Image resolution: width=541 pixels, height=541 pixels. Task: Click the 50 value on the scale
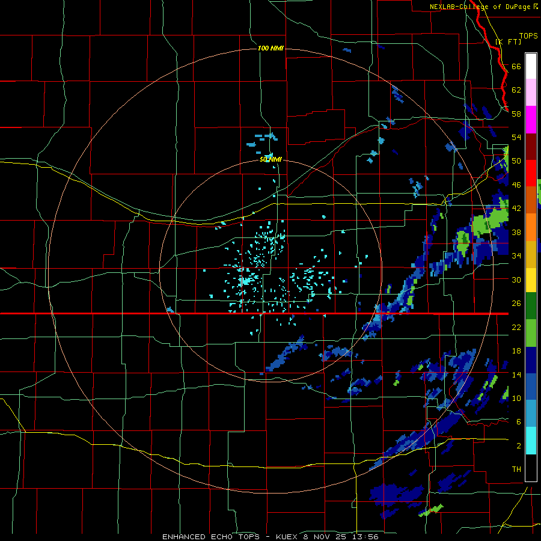coord(516,161)
